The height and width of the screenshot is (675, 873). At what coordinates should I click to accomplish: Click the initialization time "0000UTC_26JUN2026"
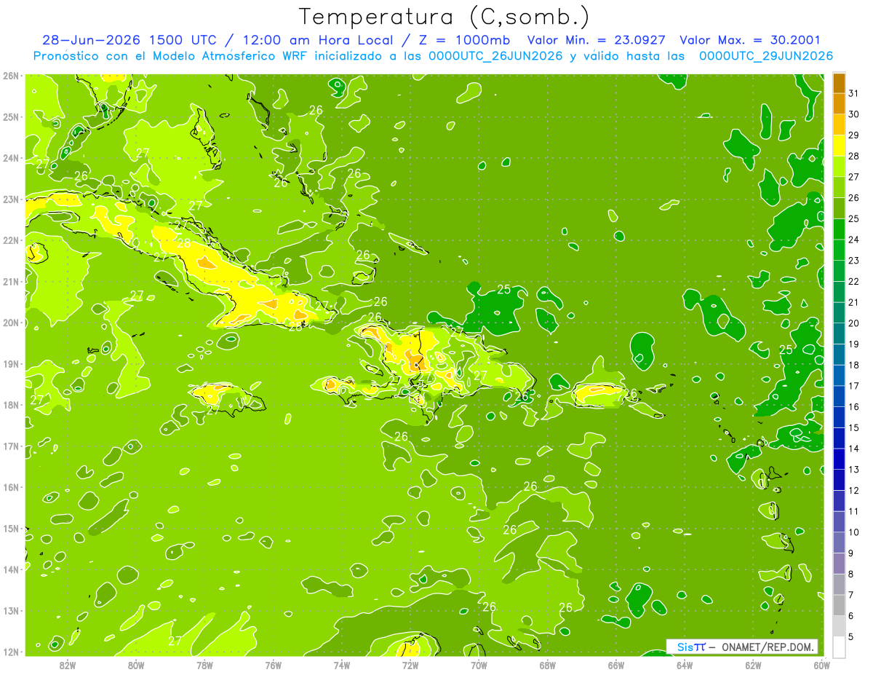click(x=497, y=56)
